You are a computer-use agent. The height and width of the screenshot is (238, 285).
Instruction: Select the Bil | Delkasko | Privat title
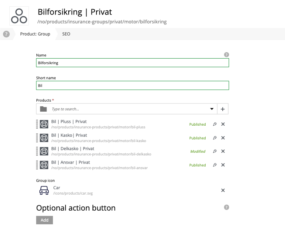coord(73,149)
